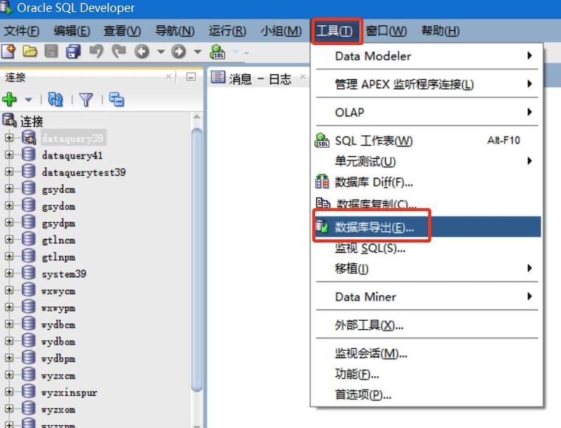Expand the wyzxinspur connection node
This screenshot has width=561, height=428.
[x=9, y=392]
